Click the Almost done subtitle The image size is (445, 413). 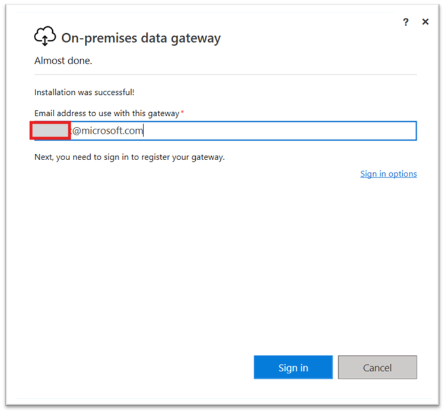pyautogui.click(x=63, y=61)
